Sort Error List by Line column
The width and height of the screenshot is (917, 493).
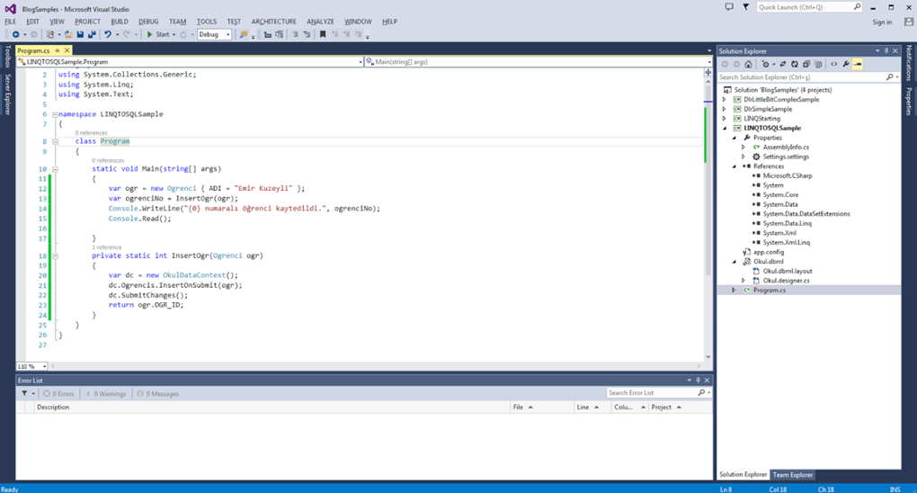592,408
